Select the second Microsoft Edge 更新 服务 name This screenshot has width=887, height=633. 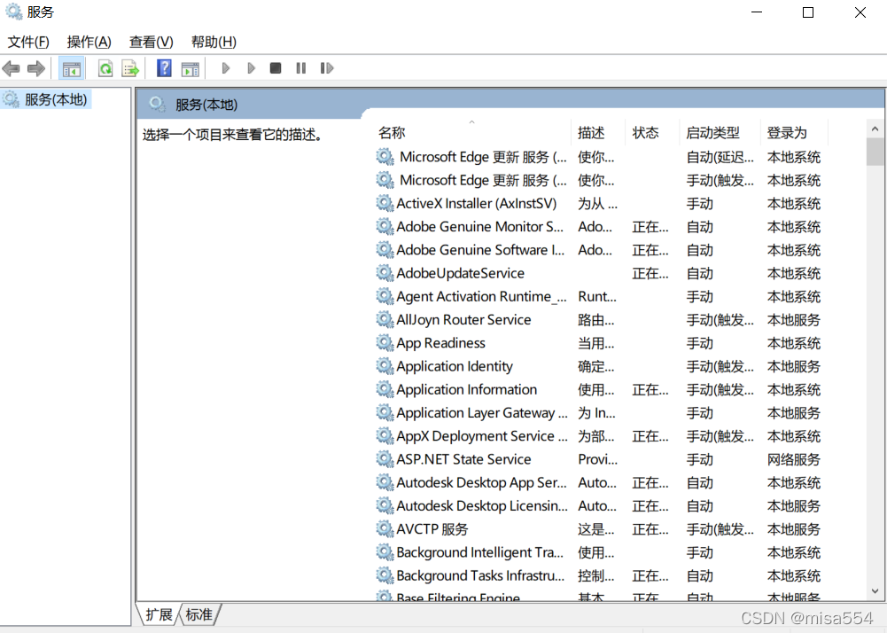point(483,180)
